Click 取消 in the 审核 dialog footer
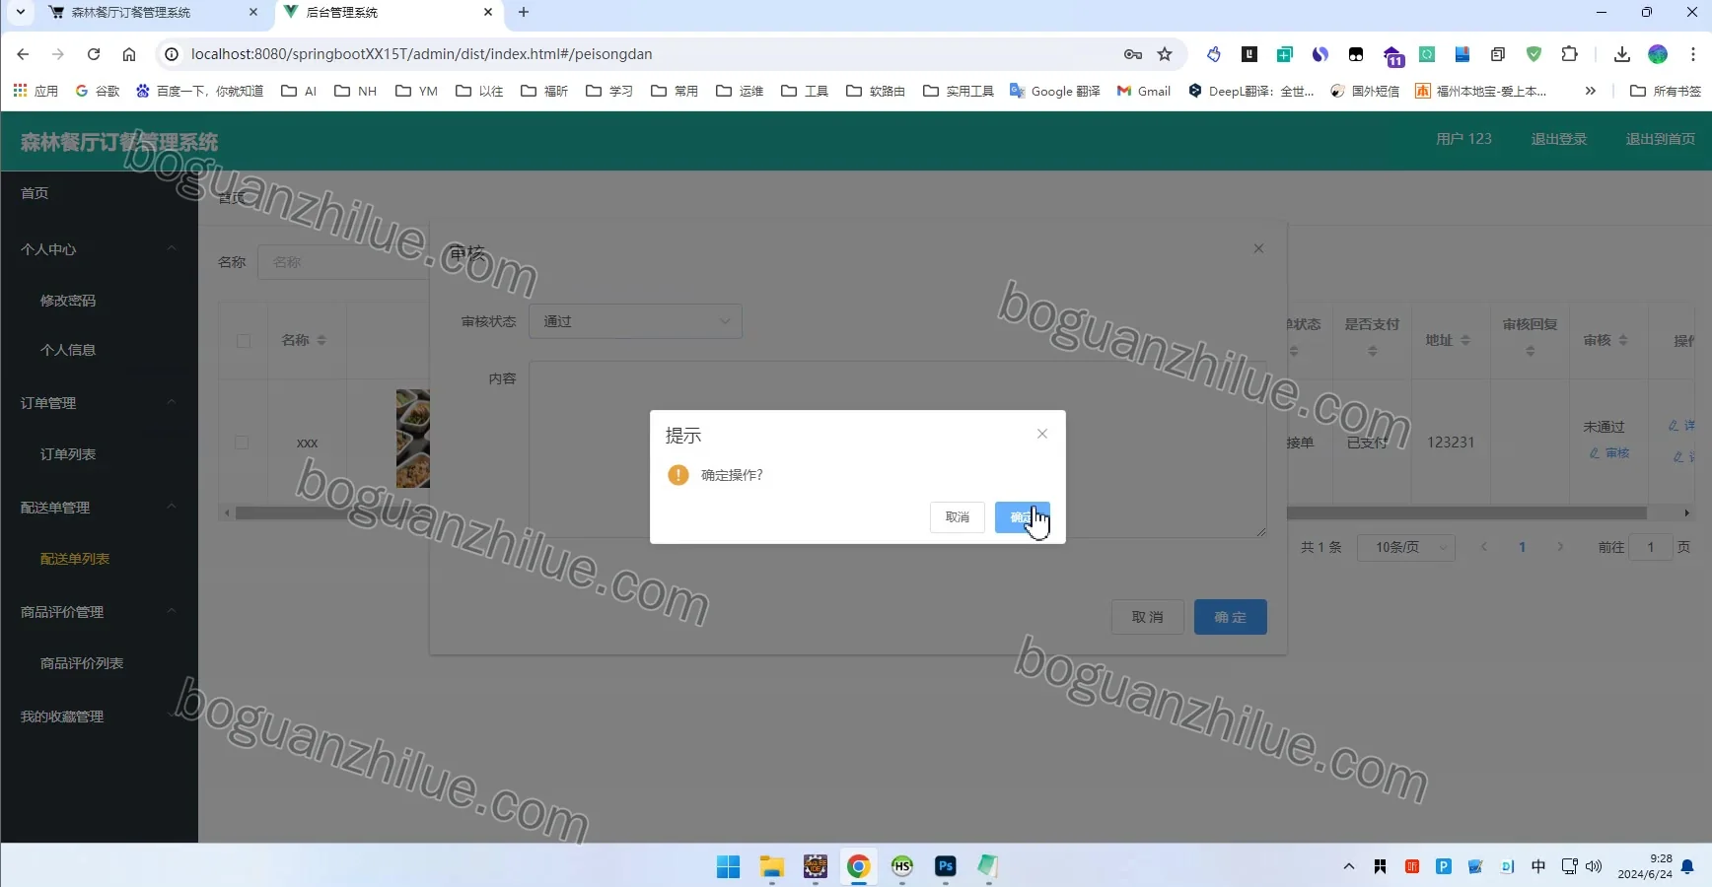Screen dimensions: 1712x887 [x=1147, y=617]
